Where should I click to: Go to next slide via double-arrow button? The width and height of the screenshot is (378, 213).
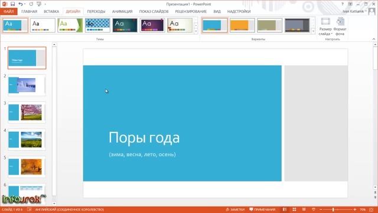[375, 197]
